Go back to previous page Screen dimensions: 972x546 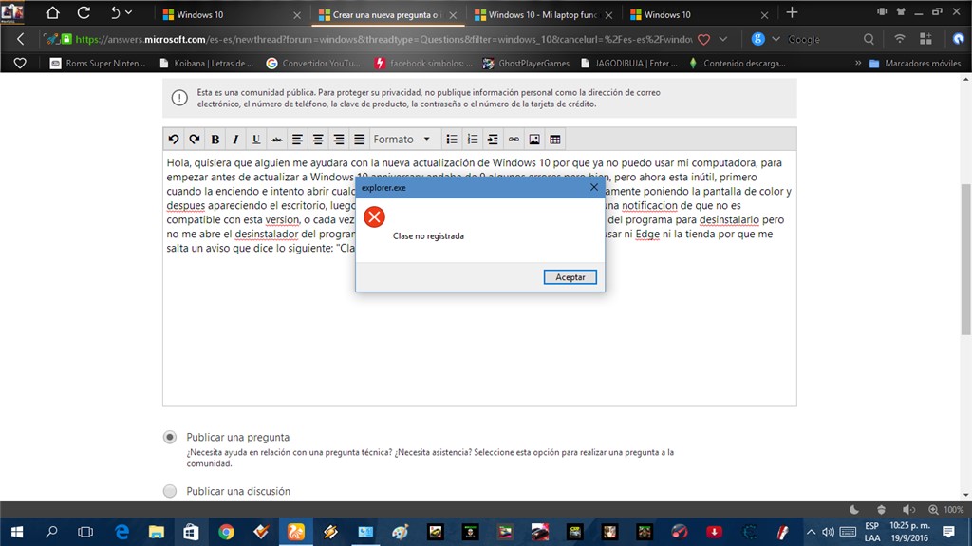(21, 39)
